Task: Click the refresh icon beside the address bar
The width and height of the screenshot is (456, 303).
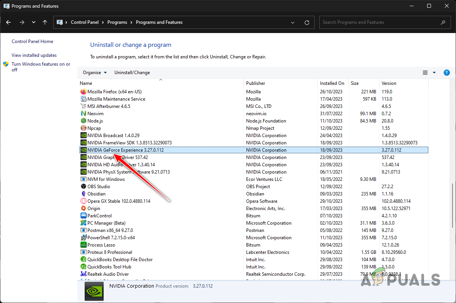Action: coord(307,22)
